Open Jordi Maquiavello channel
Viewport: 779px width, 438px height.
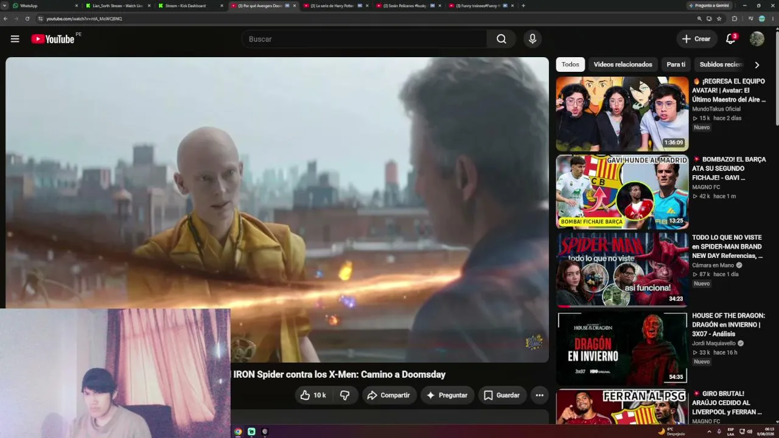pyautogui.click(x=714, y=343)
